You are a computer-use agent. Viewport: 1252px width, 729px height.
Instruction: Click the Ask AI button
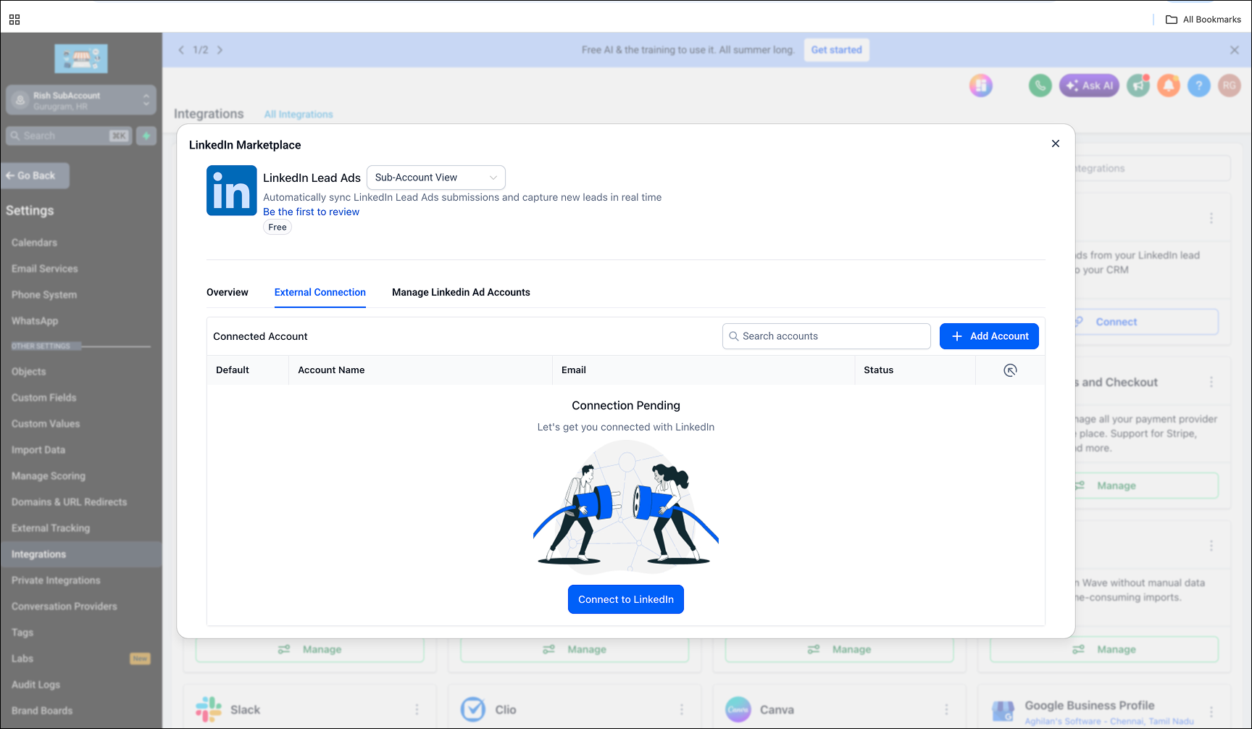1089,86
